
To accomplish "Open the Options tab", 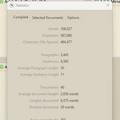I will [x=73, y=18].
